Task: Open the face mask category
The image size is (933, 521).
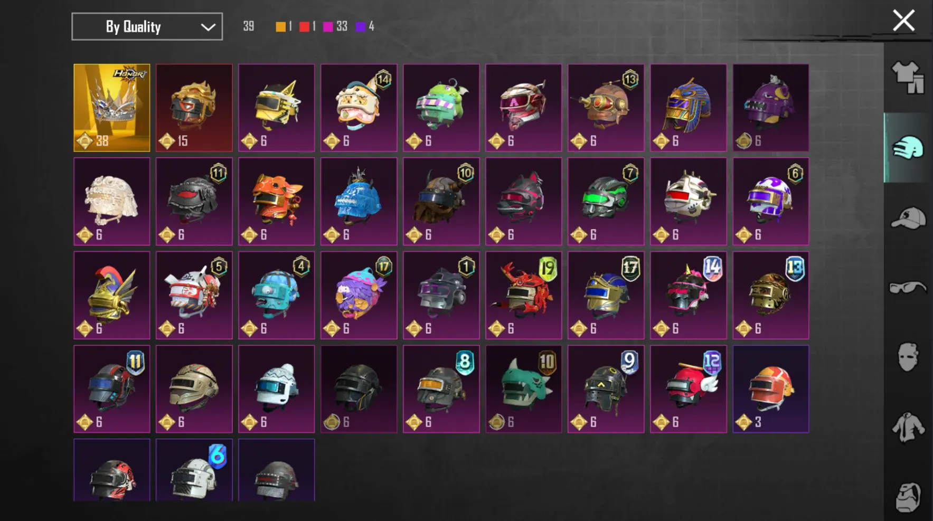Action: (908, 357)
